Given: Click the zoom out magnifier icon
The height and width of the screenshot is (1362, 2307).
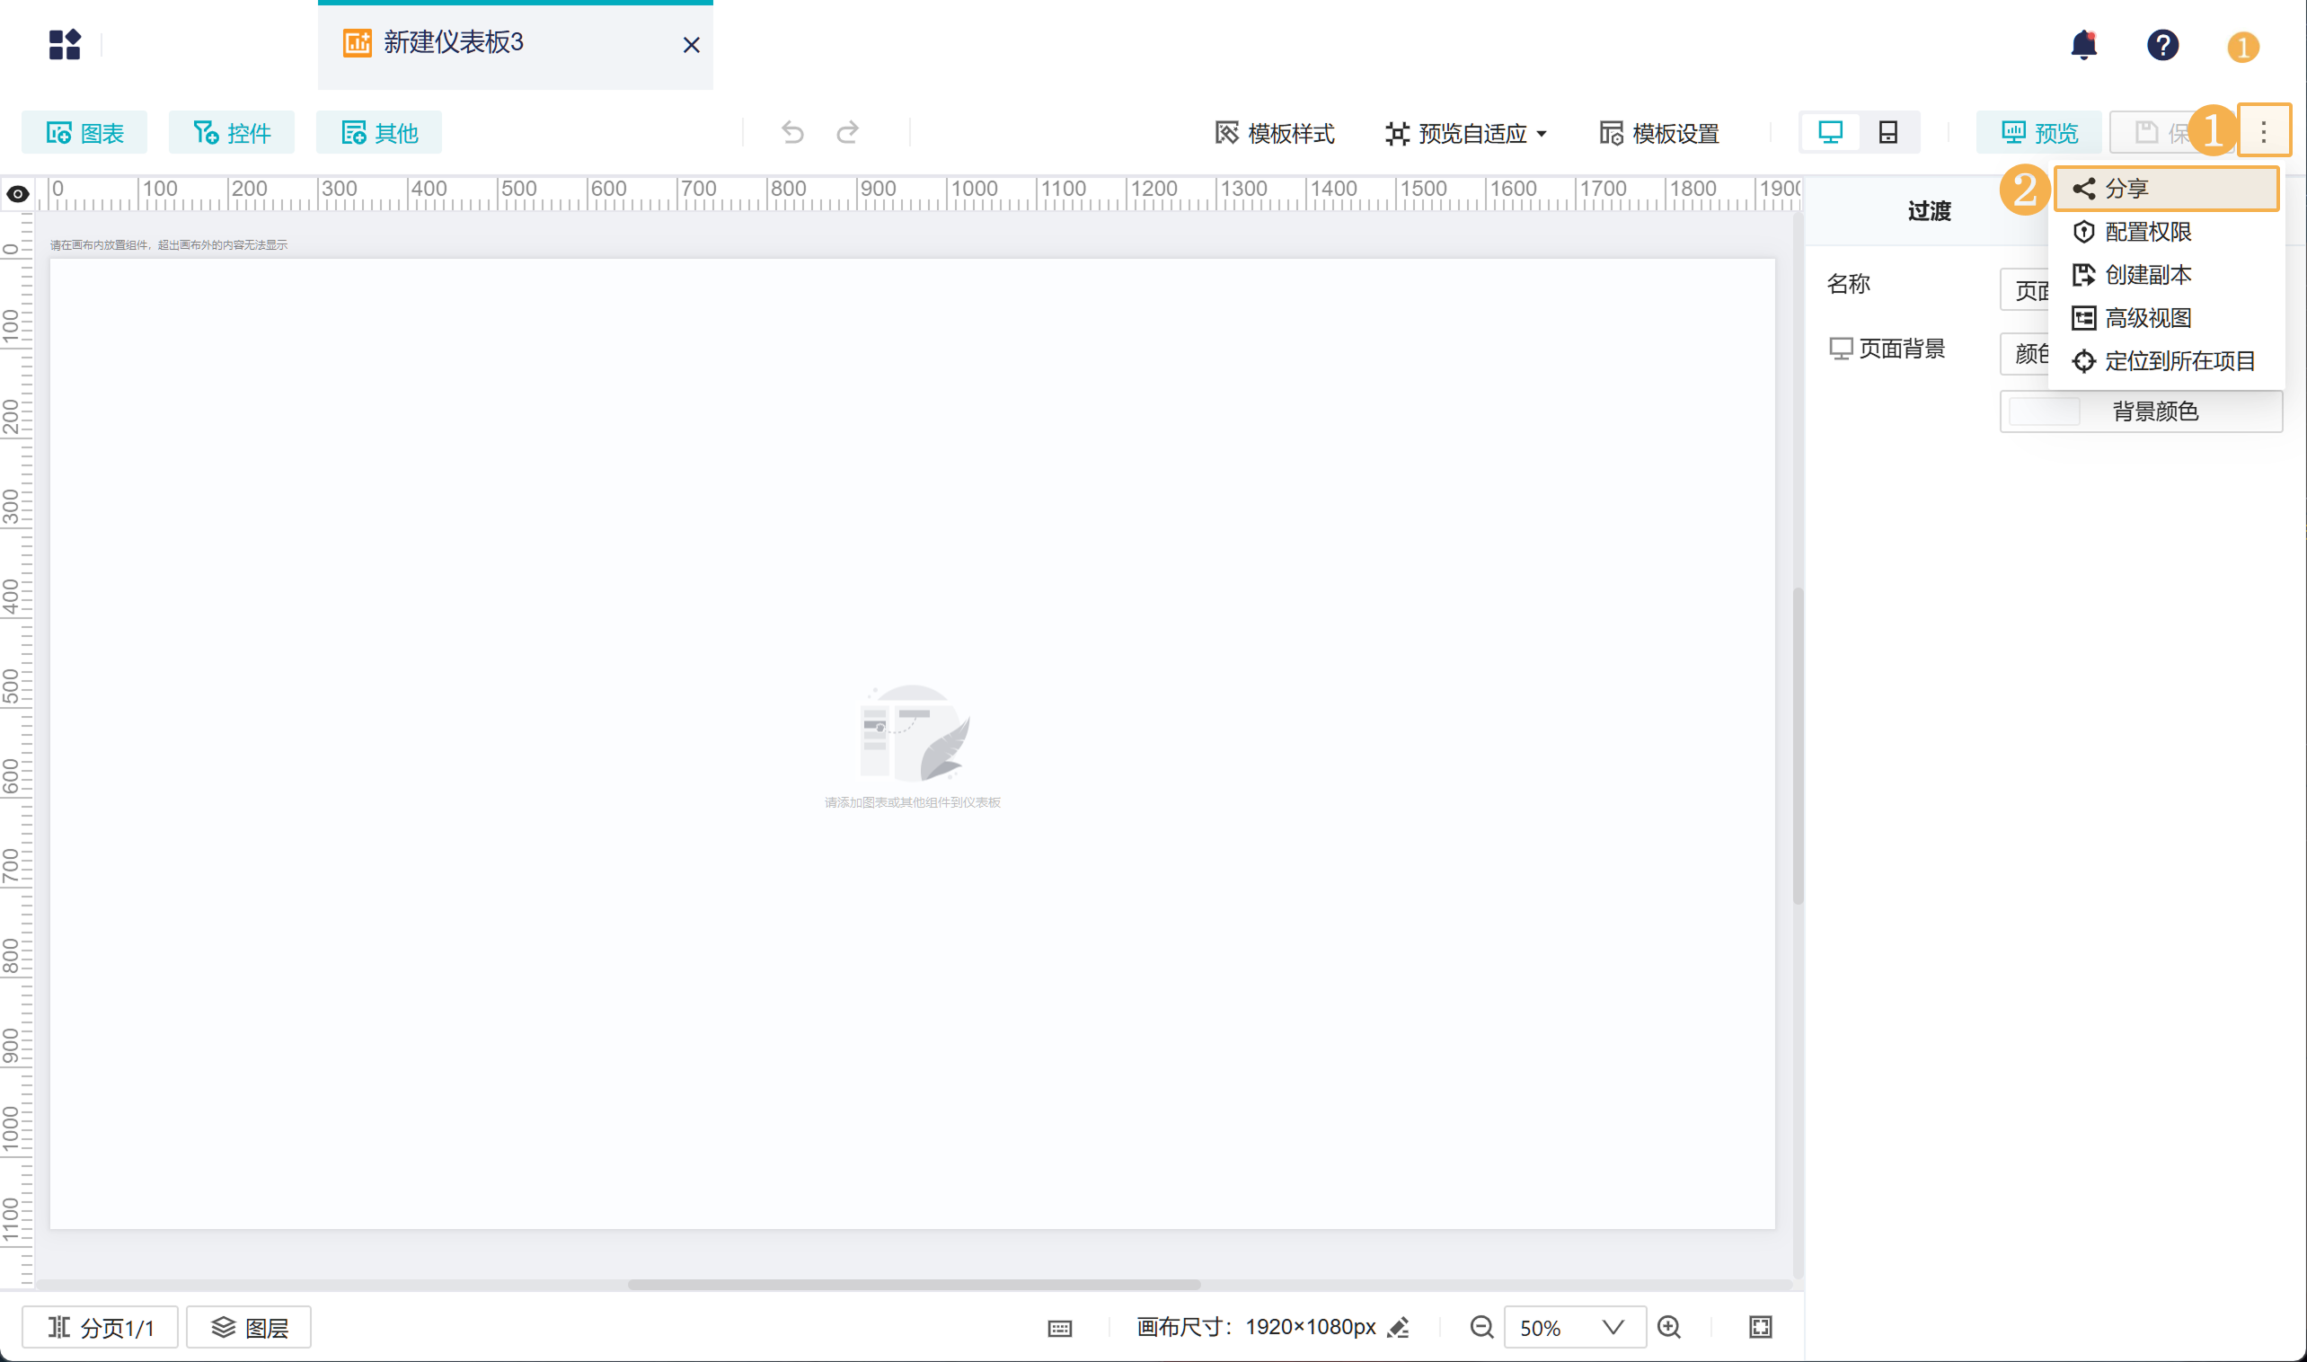Looking at the screenshot, I should coord(1481,1327).
